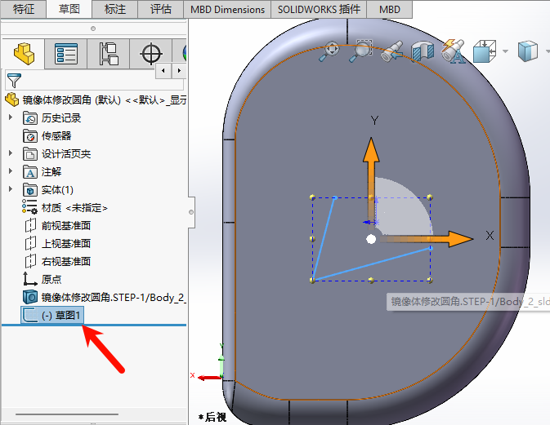The width and height of the screenshot is (550, 425).
Task: Expand the 历史记录 tree node
Action: pyautogui.click(x=11, y=118)
